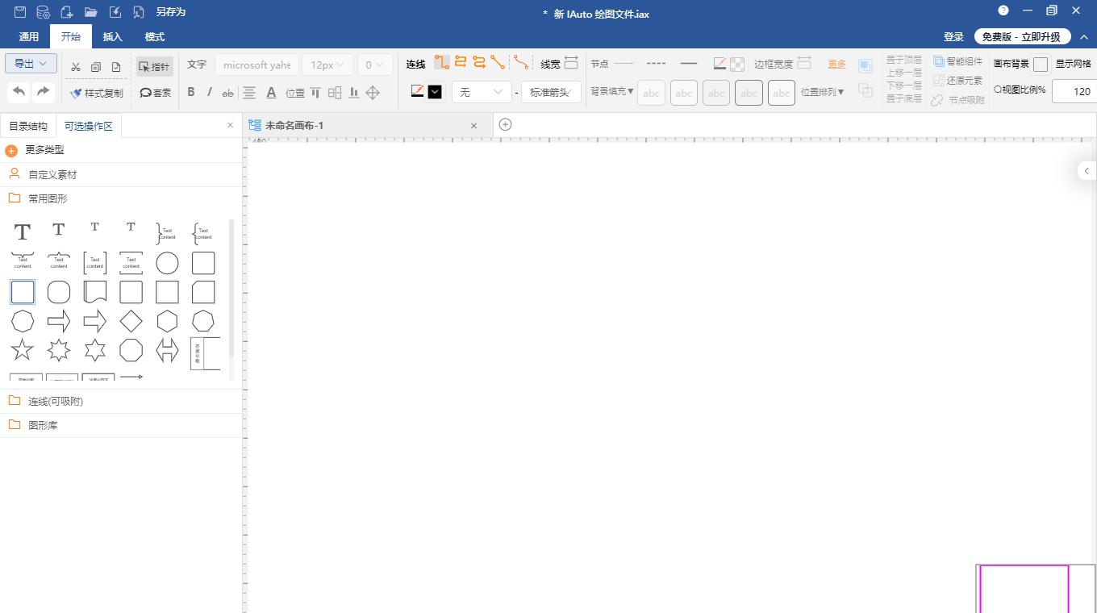Click the open folder icon in title bar
Screen dimensions: 1097x613
[x=90, y=12]
